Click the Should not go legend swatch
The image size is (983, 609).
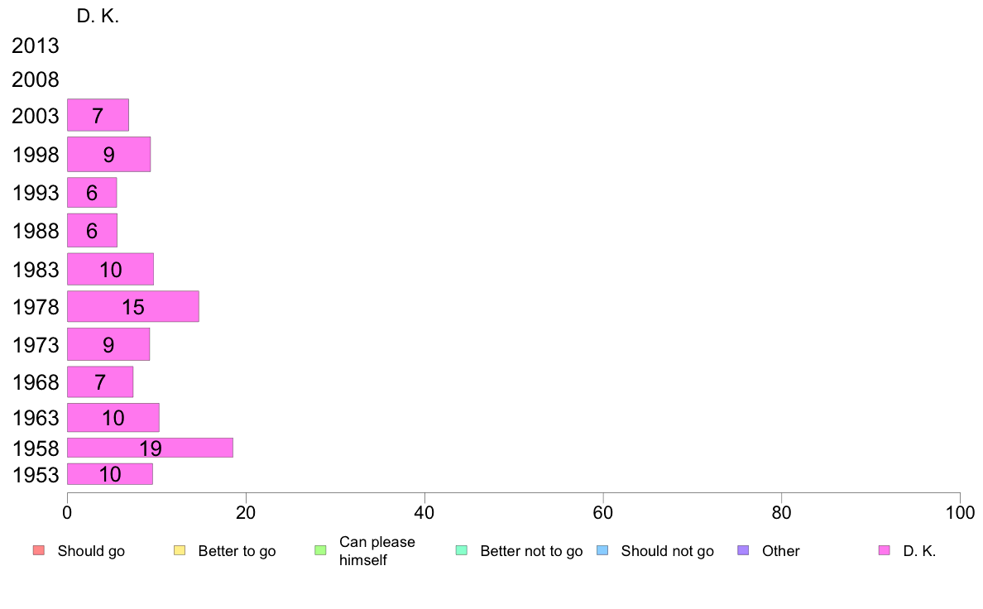[602, 551]
